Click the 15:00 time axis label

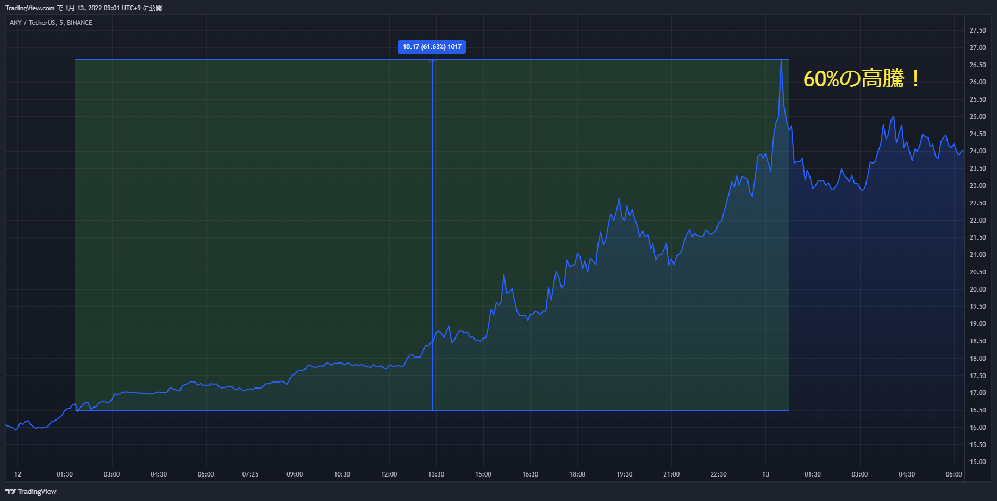(x=483, y=474)
